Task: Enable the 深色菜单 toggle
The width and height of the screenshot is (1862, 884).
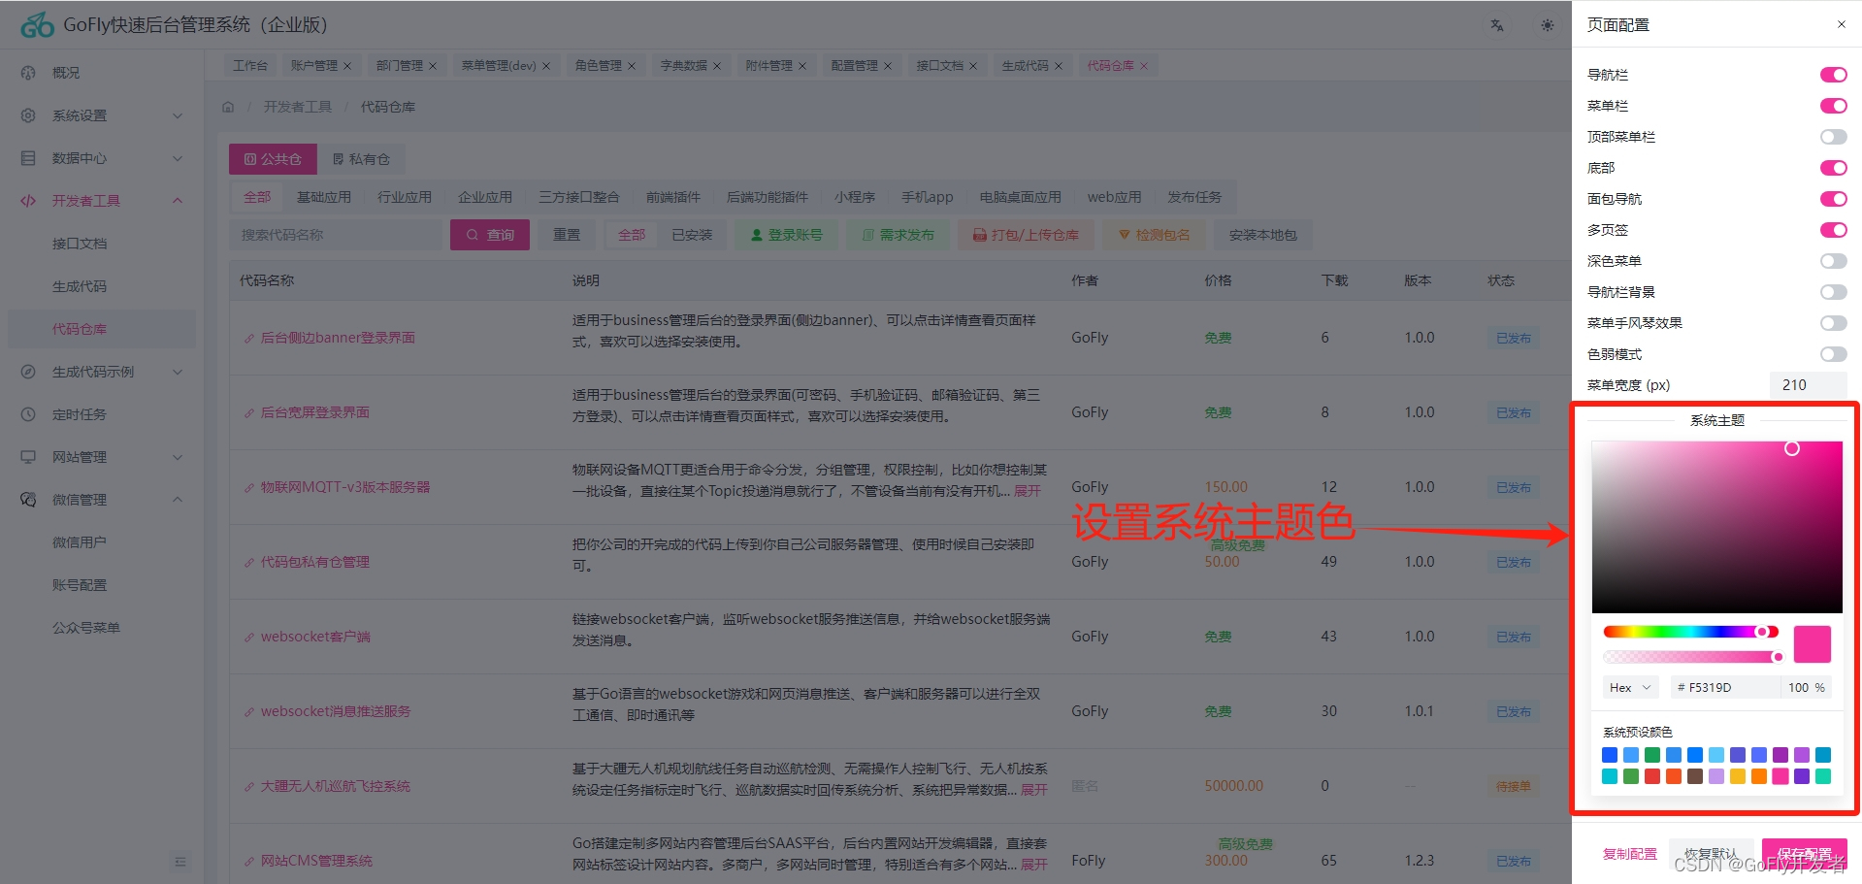Action: coord(1833,261)
